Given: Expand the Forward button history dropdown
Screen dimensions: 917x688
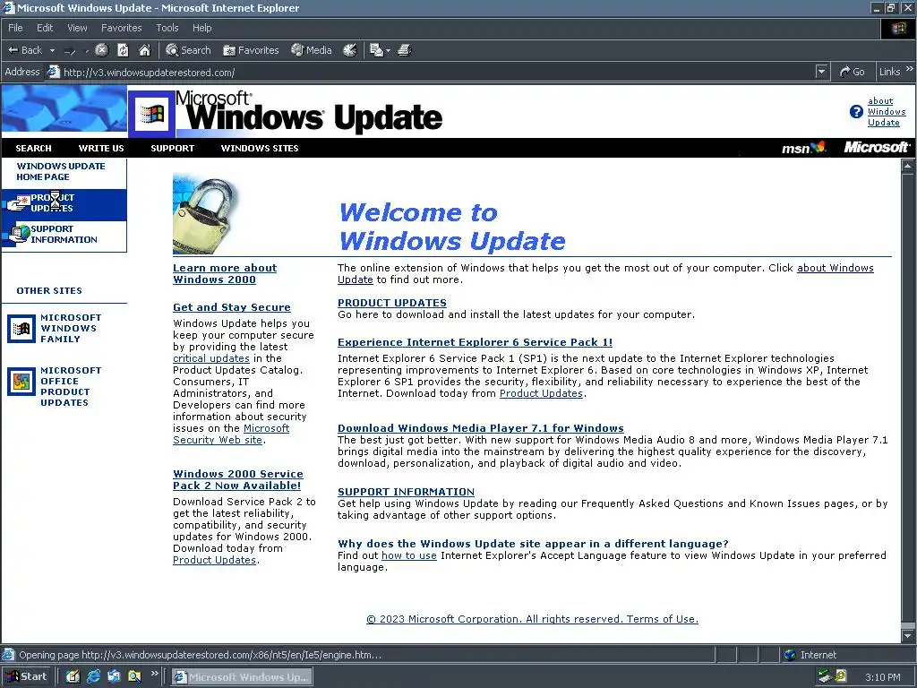Looking at the screenshot, I should click(x=87, y=50).
